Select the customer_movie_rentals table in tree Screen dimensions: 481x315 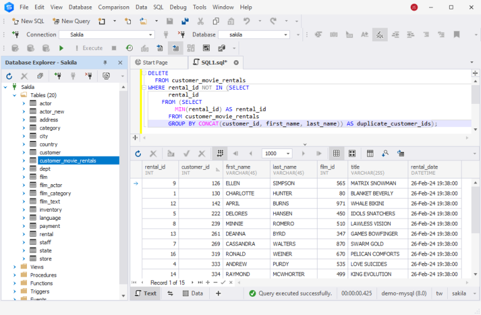(x=68, y=161)
